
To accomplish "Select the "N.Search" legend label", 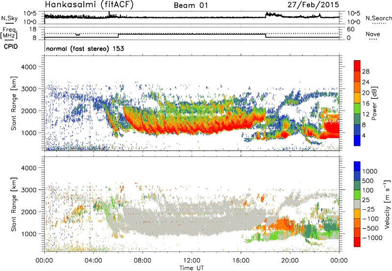I will [x=378, y=18].
